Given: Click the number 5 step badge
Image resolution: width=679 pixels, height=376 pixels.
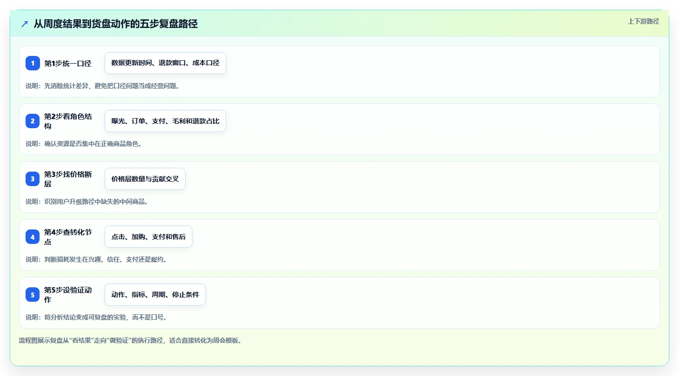Looking at the screenshot, I should (x=33, y=295).
